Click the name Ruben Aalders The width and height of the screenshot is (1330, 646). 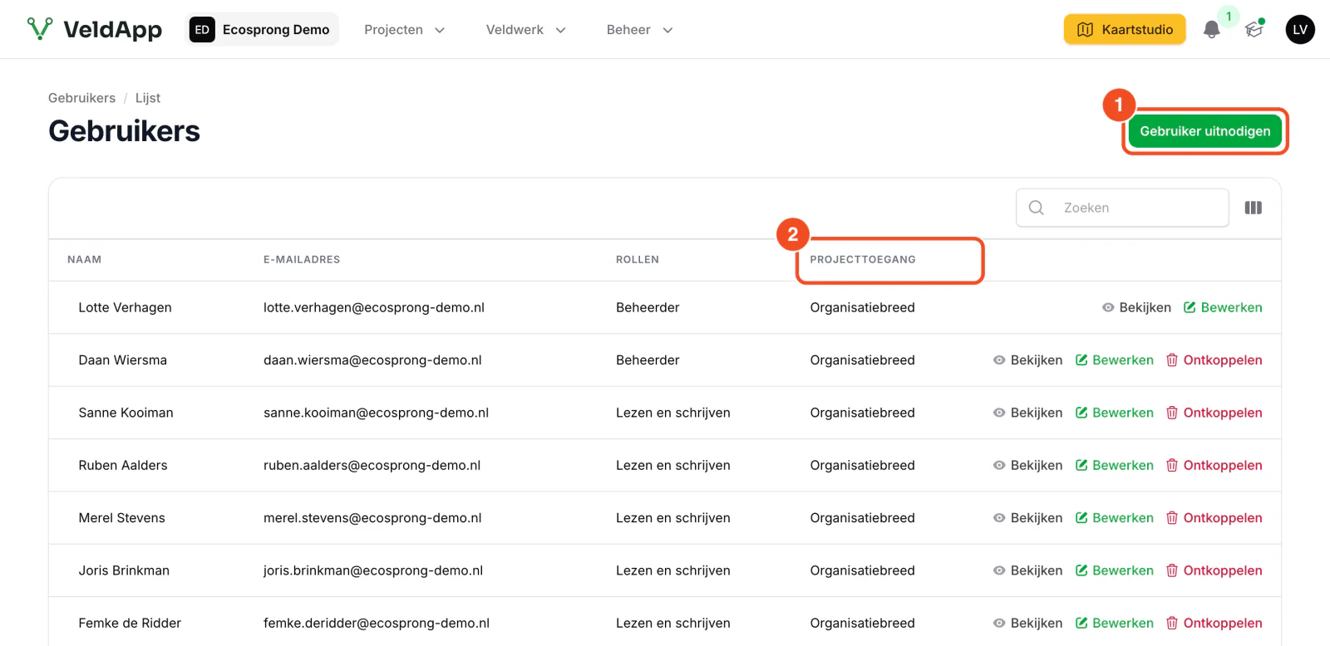123,465
